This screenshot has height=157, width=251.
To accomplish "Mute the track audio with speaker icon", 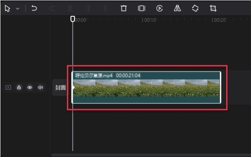I will click(x=40, y=88).
